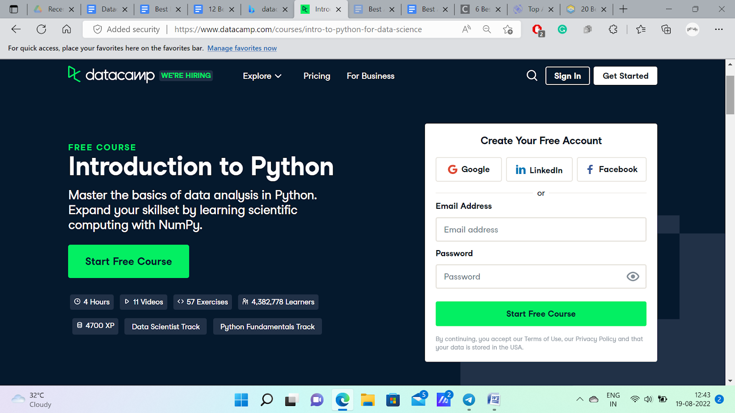Open the WE'RE HIRING badge link
The height and width of the screenshot is (413, 735).
click(x=186, y=75)
